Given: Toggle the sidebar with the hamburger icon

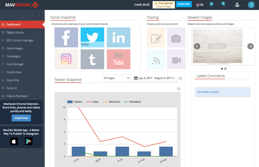Looking at the screenshot, I should (x=38, y=16).
